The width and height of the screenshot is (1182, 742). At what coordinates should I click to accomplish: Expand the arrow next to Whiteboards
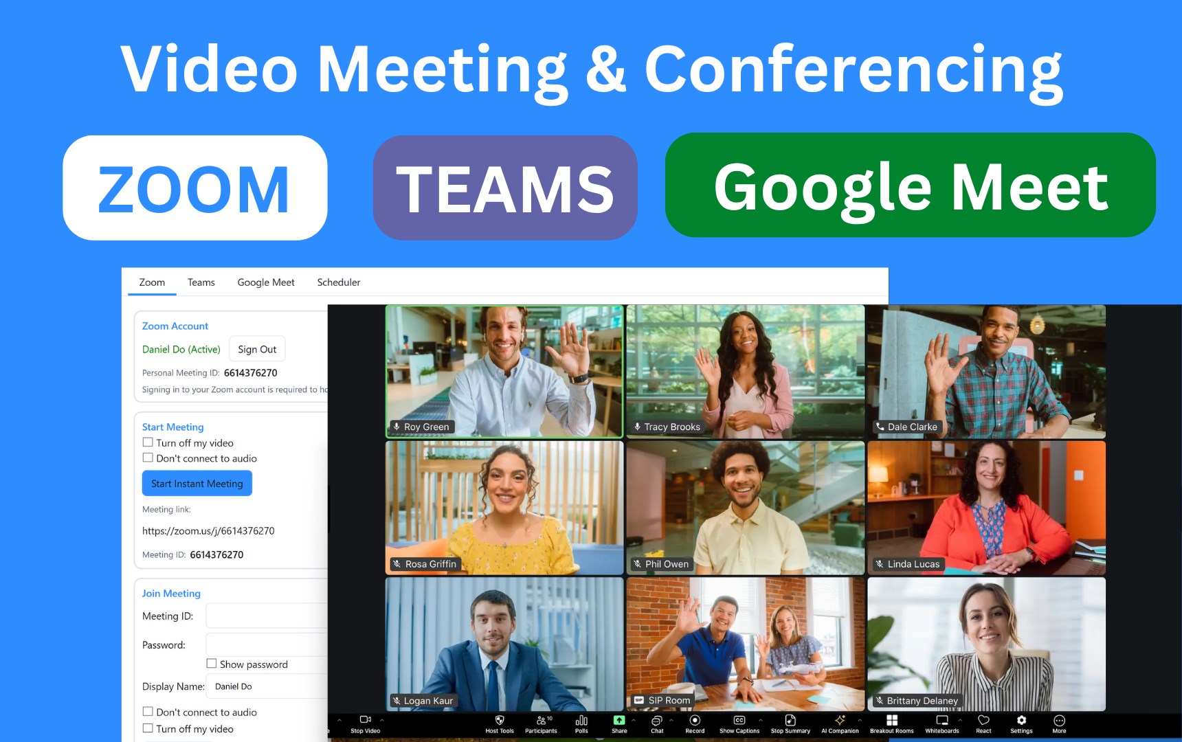point(960,720)
